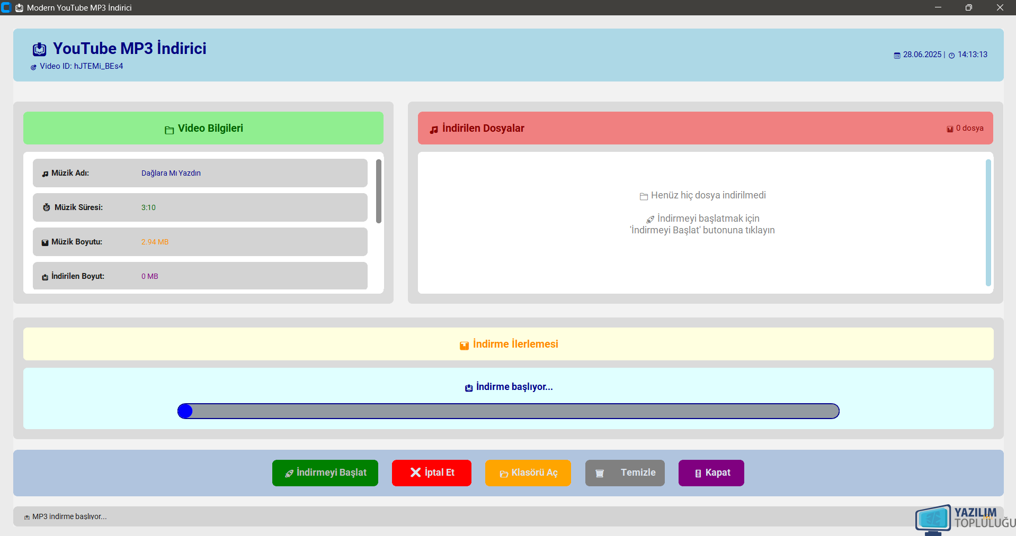Click the status bar icon before MP3 indirme başlıyor
This screenshot has width=1016, height=536.
[x=27, y=517]
